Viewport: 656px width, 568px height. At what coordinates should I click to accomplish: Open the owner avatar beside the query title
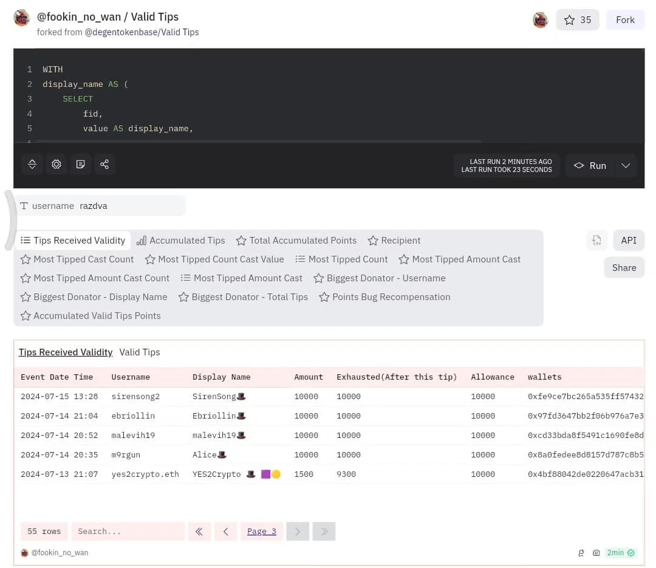(x=21, y=18)
